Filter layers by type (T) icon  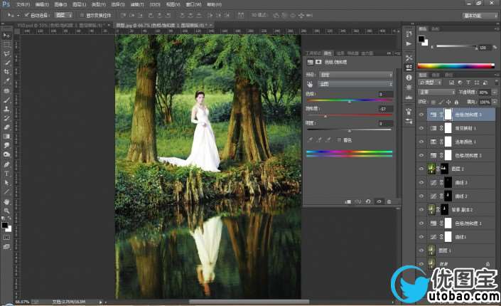[x=468, y=83]
